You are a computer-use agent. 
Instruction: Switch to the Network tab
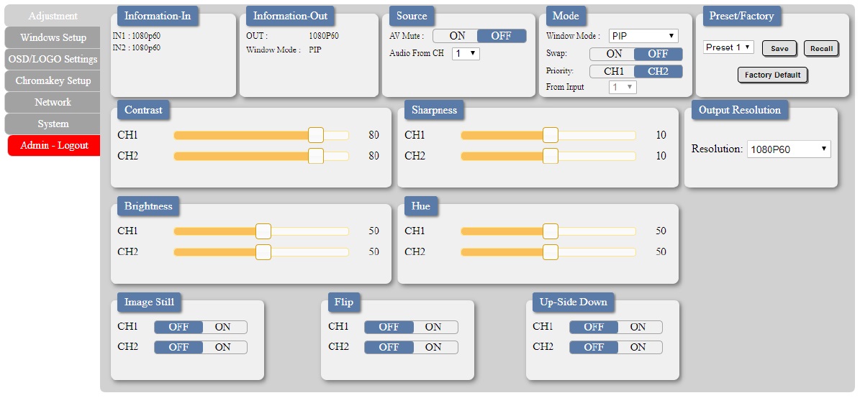(x=53, y=103)
